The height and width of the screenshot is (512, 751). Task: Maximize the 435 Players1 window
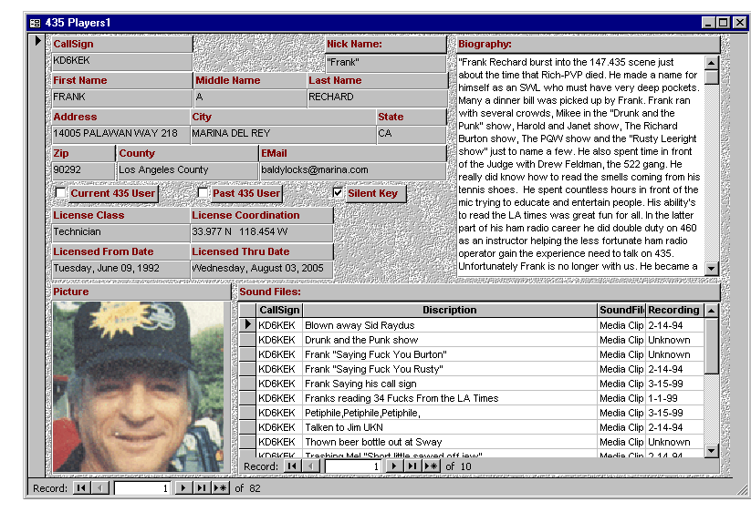click(724, 23)
